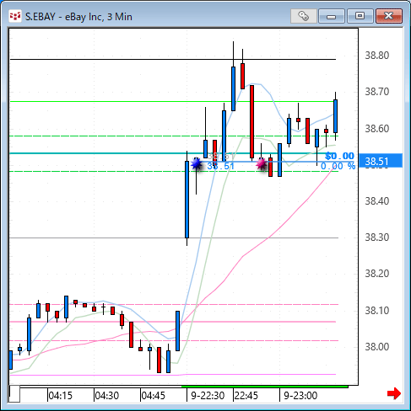Click the S.EBAY - eBay Inc, 3 Min title

coord(78,17)
